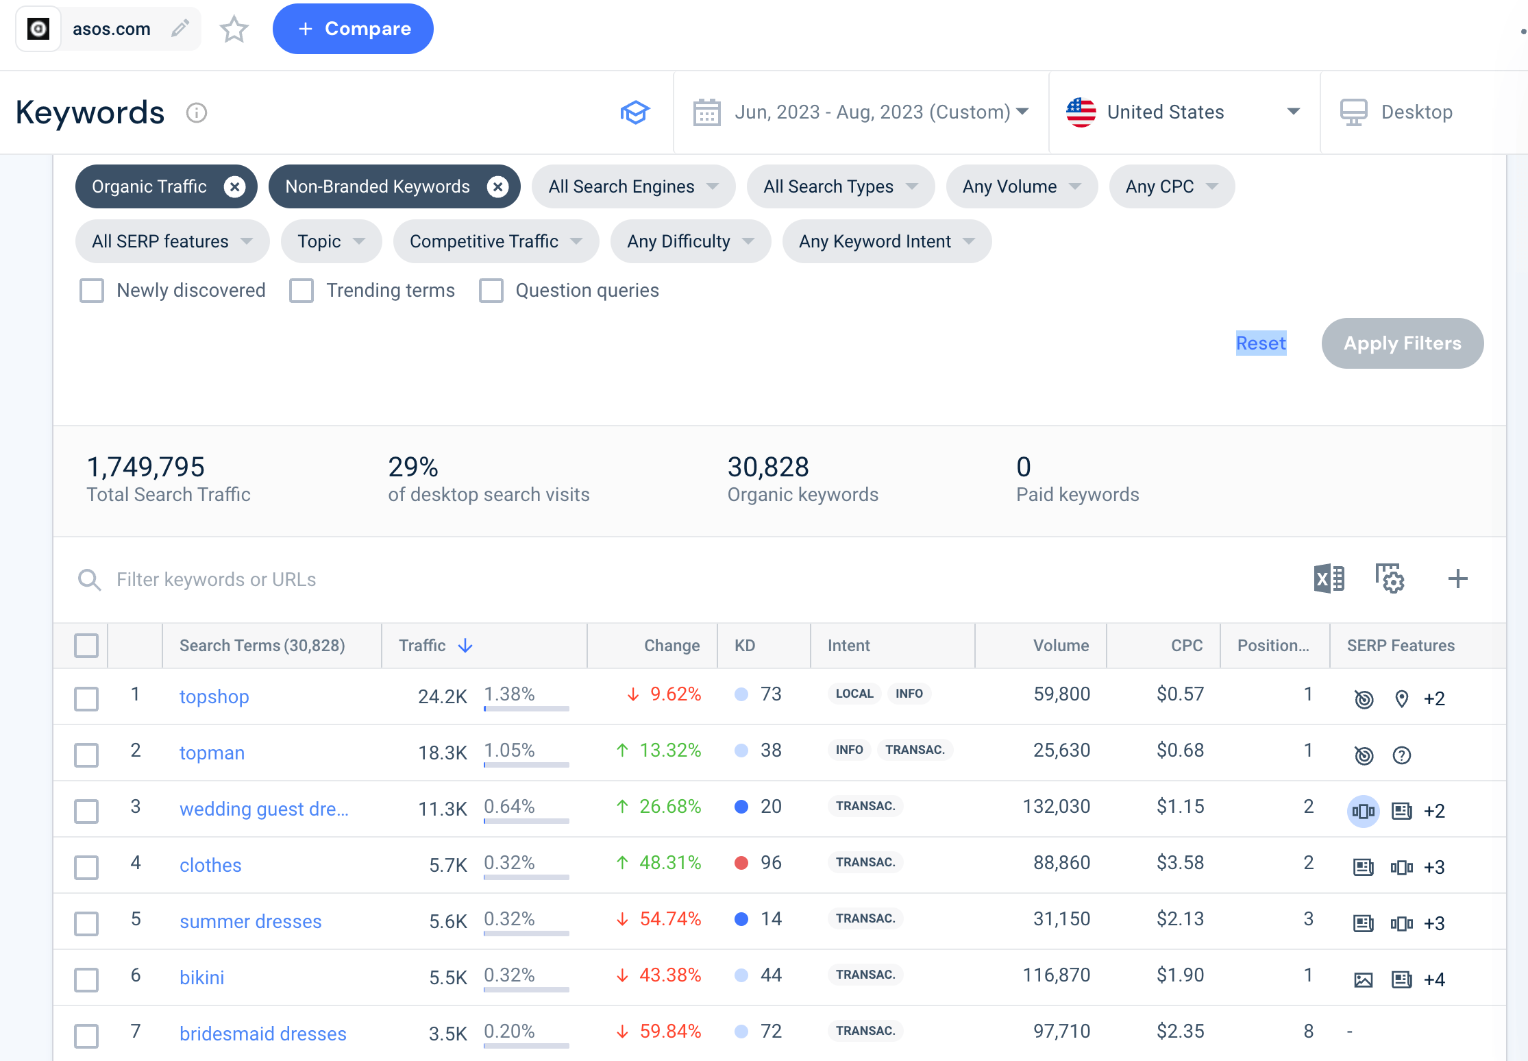Open the United States country dropdown
This screenshot has width=1528, height=1061.
pos(1184,112)
